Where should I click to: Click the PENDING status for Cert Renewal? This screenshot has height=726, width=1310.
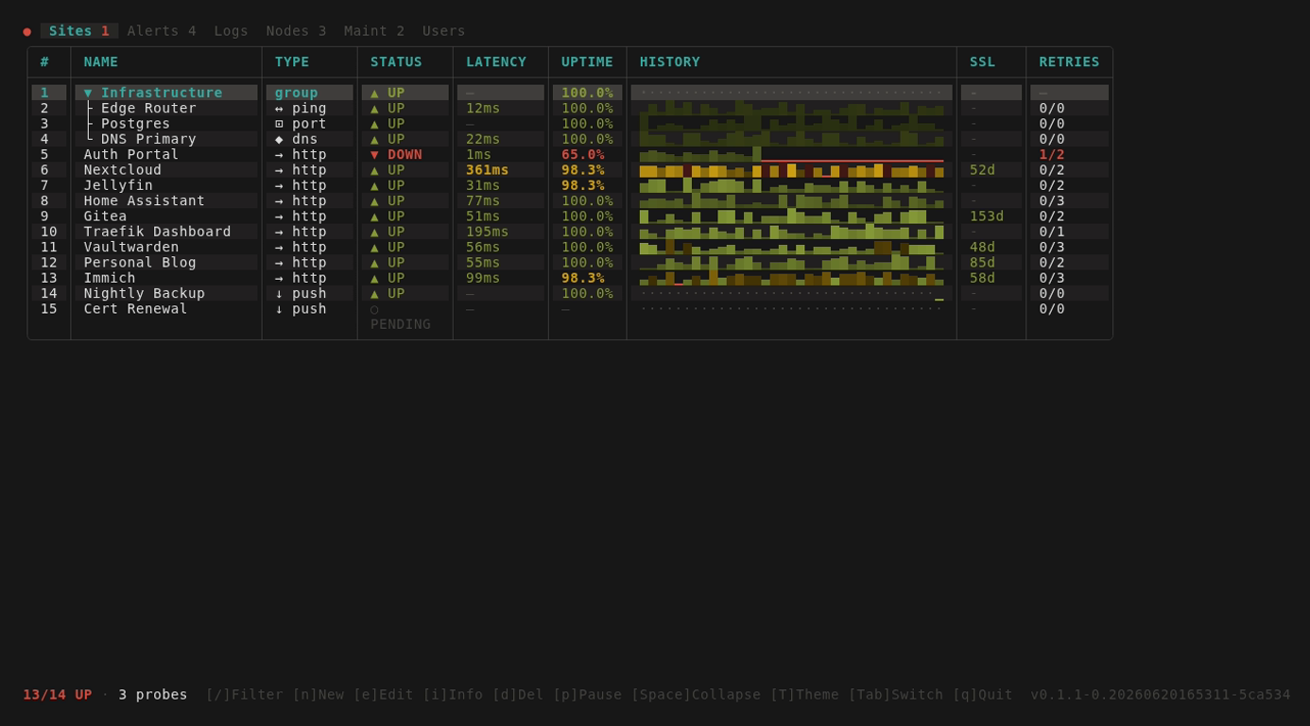tap(401, 324)
